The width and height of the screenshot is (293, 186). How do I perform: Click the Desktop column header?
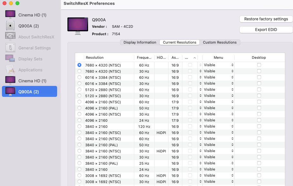pyautogui.click(x=259, y=57)
